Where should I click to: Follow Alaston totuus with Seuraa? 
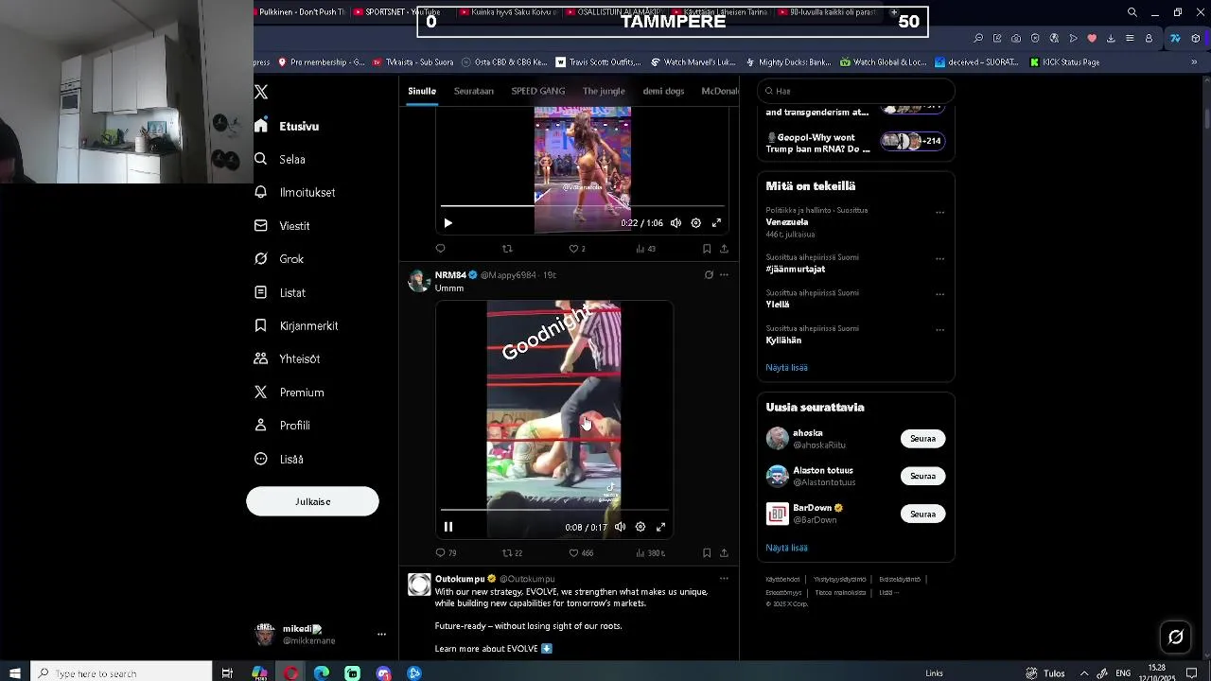click(922, 476)
